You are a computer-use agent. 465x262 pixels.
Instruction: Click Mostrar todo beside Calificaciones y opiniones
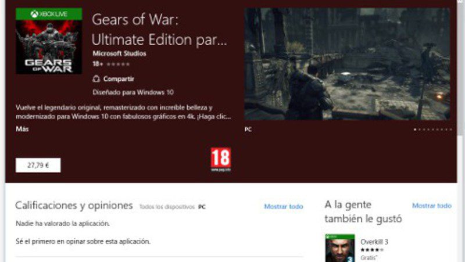click(284, 206)
